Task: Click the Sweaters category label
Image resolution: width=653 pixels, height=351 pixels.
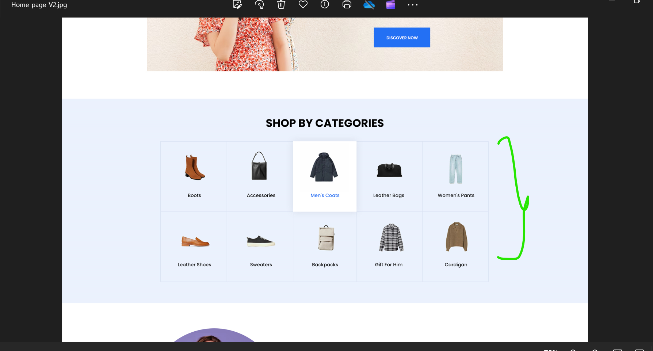Action: click(261, 265)
